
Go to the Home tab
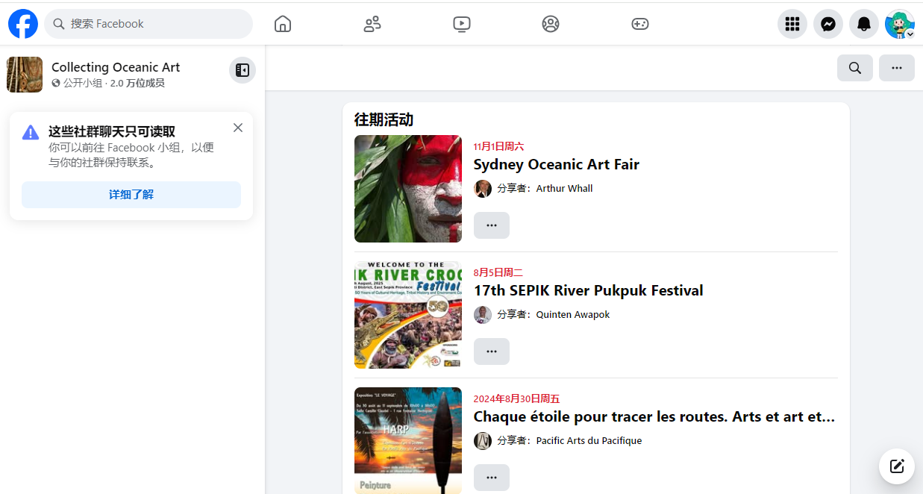[x=283, y=24]
